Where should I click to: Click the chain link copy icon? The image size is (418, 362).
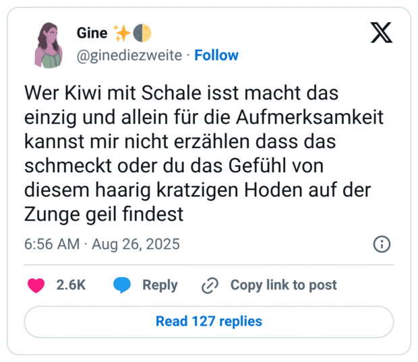(210, 285)
